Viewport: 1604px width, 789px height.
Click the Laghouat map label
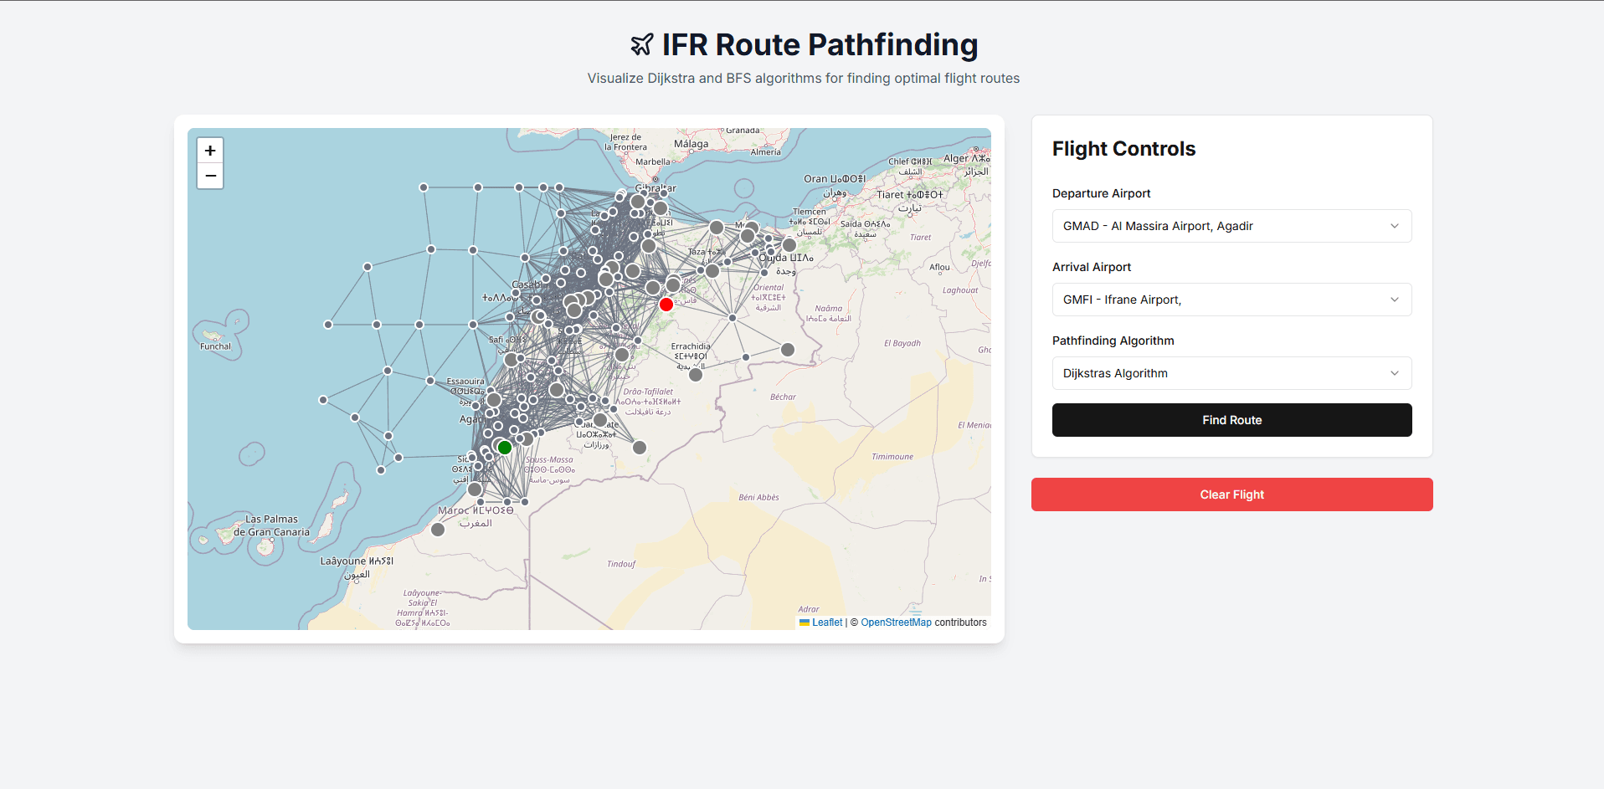coord(960,290)
